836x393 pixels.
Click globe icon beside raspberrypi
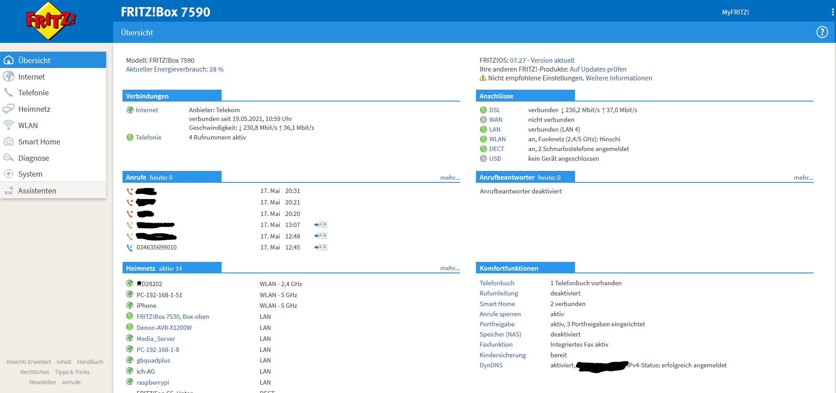point(130,382)
